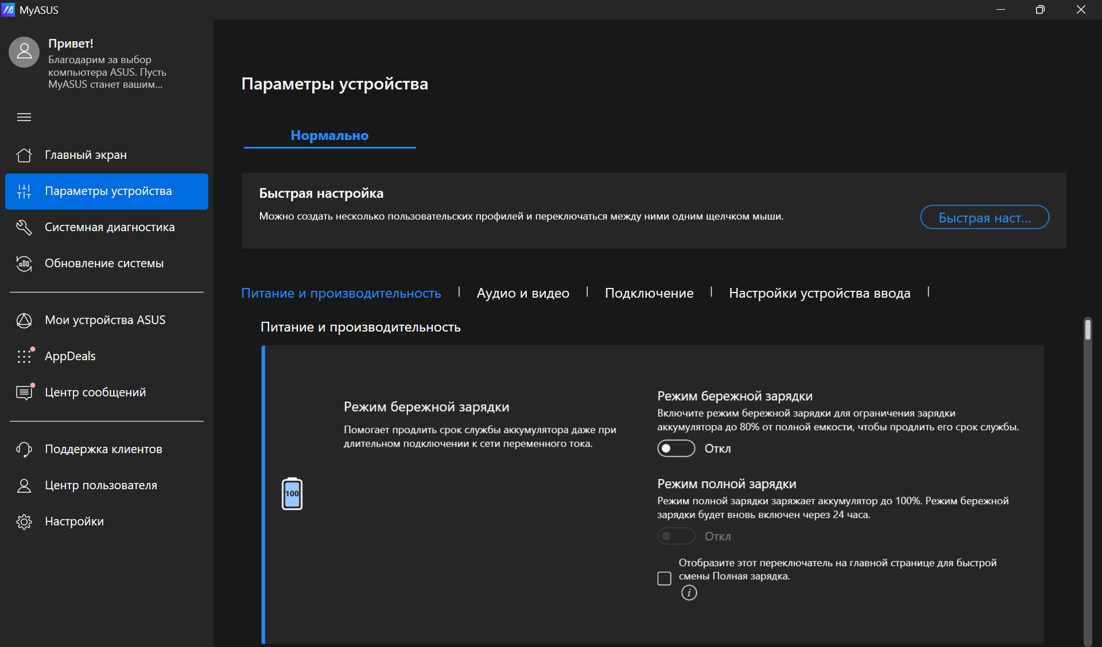
Task: Collapse sidebar with hamburger menu
Action: click(24, 118)
